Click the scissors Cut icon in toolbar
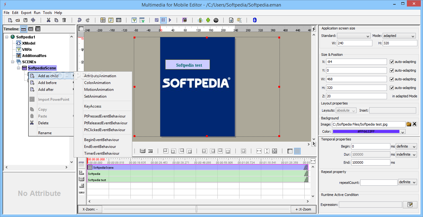 click(48, 20)
